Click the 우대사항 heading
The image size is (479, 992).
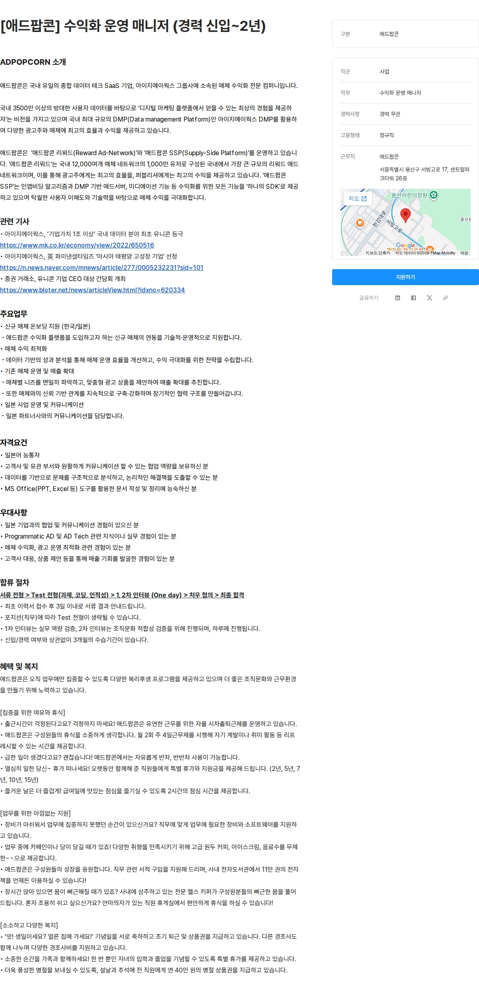pos(14,513)
